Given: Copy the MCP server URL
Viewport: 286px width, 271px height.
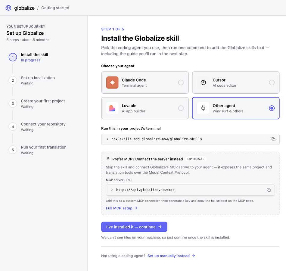Looking at the screenshot, I should click(x=269, y=190).
